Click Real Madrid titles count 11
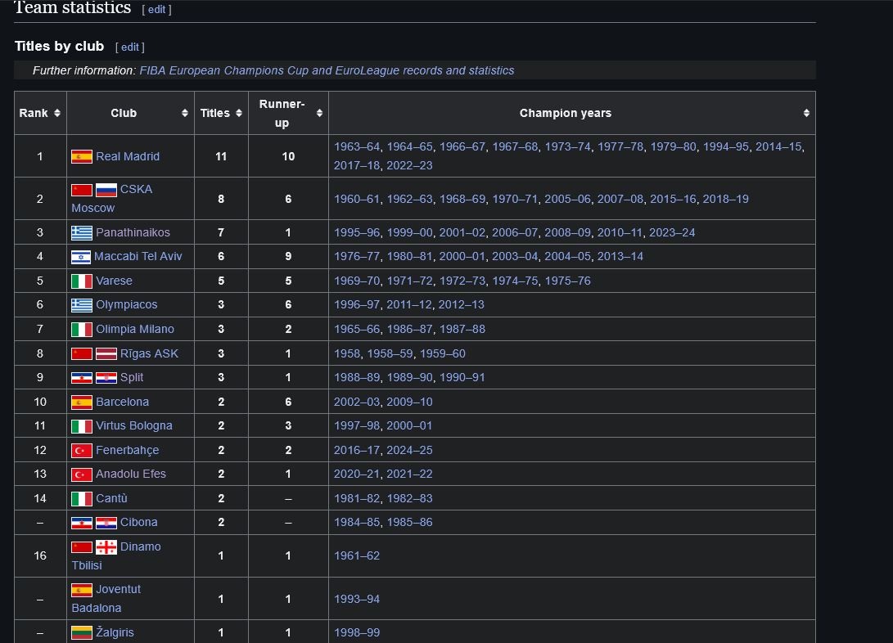The width and height of the screenshot is (893, 643). [221, 156]
